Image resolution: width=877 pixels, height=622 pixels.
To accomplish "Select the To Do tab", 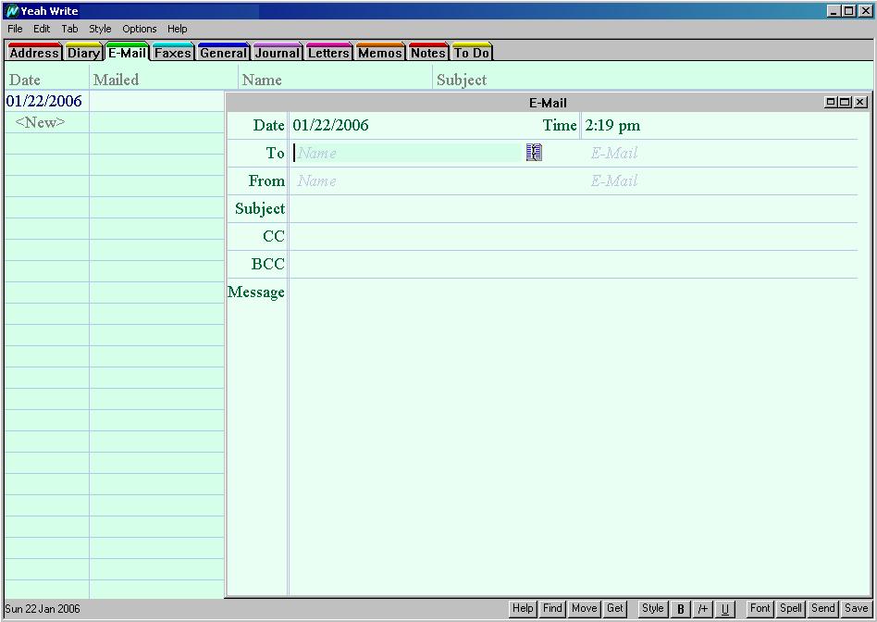I will tap(472, 53).
